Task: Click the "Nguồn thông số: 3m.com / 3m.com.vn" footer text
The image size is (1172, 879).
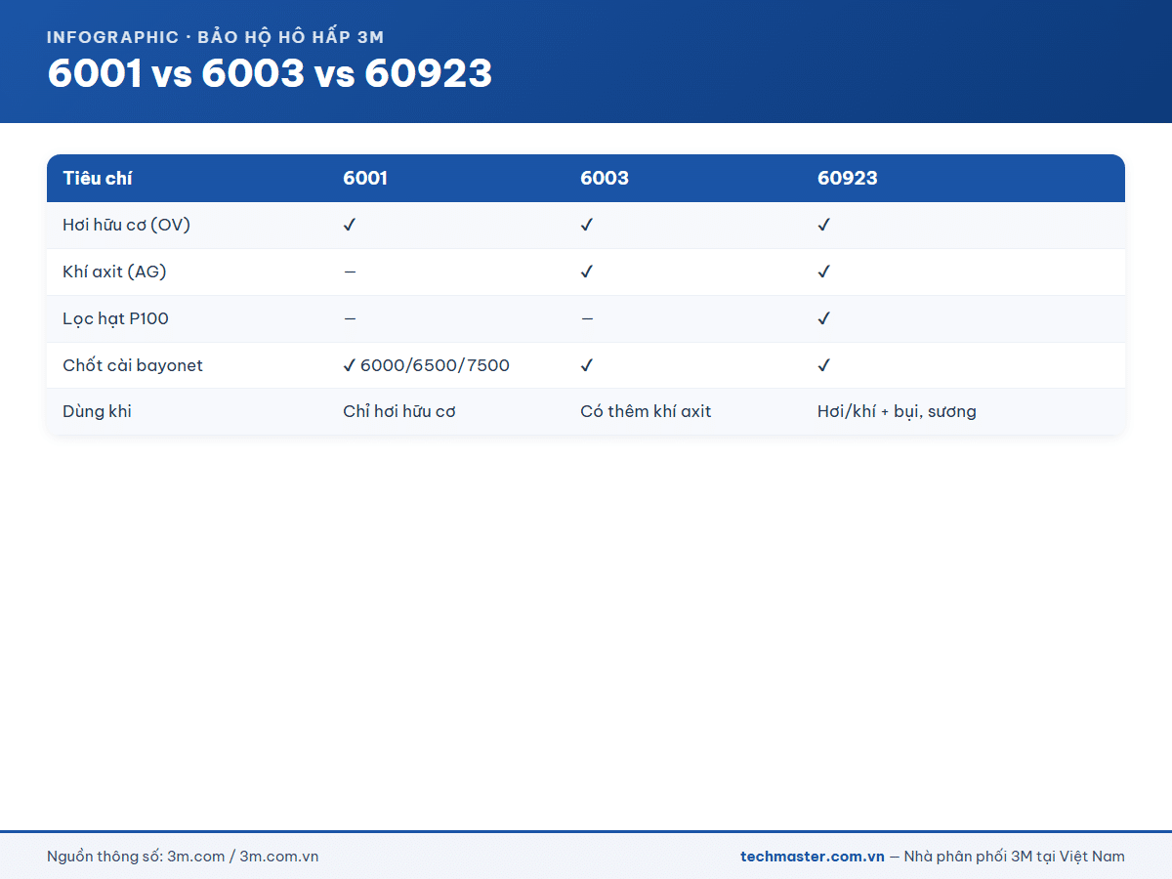Action: pyautogui.click(x=183, y=857)
